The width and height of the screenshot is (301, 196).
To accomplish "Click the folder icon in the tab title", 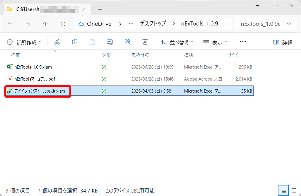I will (x=10, y=9).
